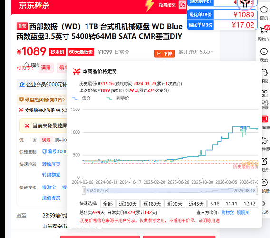Click the red 秒杀价 tag
Viewport: 270px width, 238px height.
(58, 52)
